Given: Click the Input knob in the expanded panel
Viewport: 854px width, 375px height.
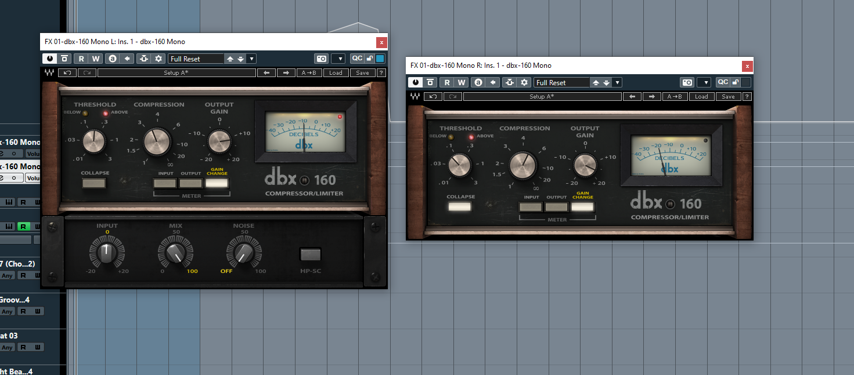Looking at the screenshot, I should point(107,253).
